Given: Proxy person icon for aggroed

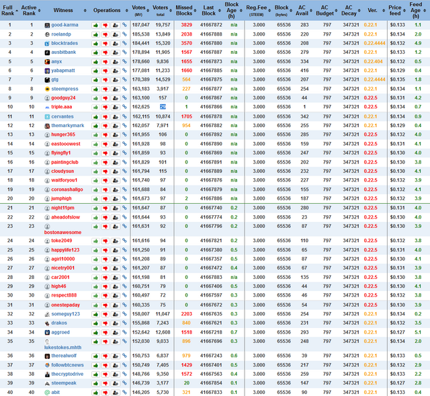Looking at the screenshot, I should [x=116, y=333].
